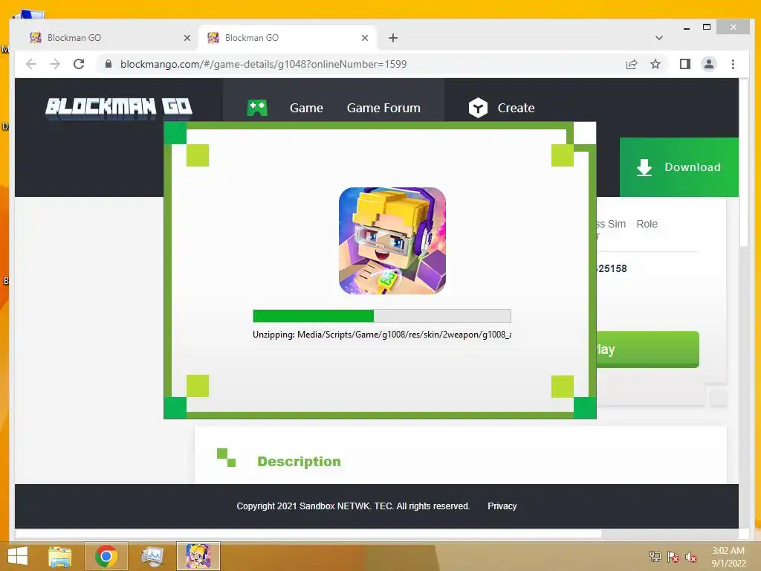Click the Action Center flag tray icon
Viewport: 761px width, 571px height.
(x=673, y=557)
